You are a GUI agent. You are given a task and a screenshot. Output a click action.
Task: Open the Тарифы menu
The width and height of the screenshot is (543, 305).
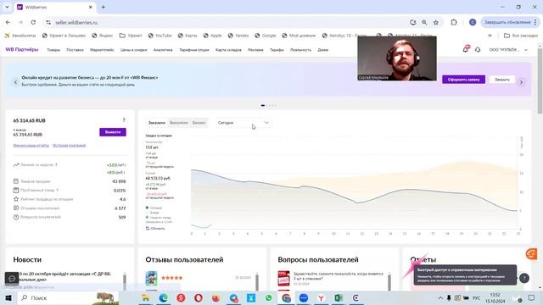point(277,50)
